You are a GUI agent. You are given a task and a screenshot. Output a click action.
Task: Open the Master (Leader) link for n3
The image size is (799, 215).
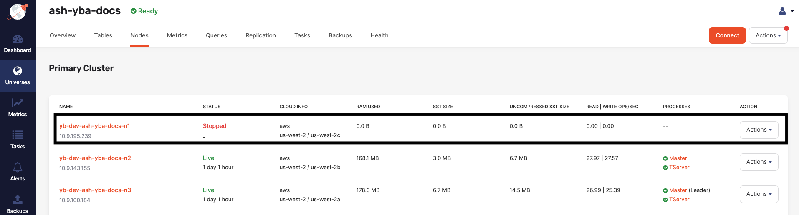point(678,190)
